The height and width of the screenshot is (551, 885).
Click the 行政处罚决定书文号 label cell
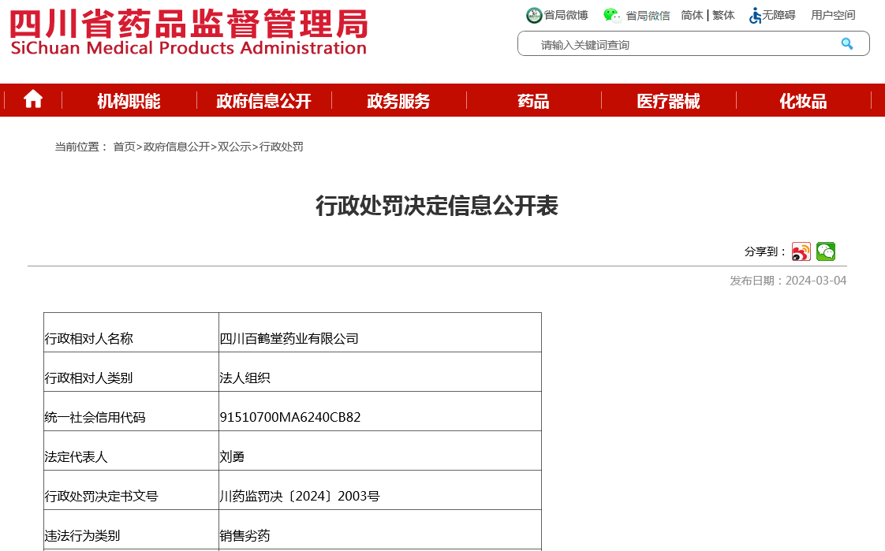(131, 490)
